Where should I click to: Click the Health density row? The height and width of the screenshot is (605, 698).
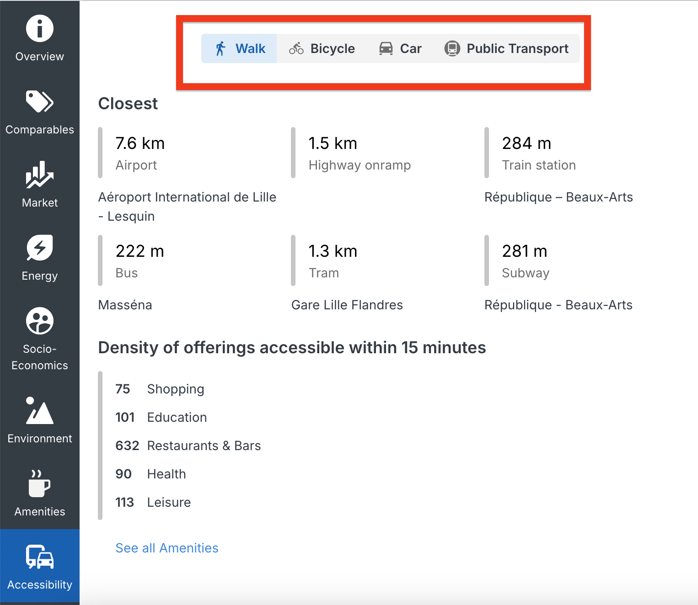[x=150, y=474]
